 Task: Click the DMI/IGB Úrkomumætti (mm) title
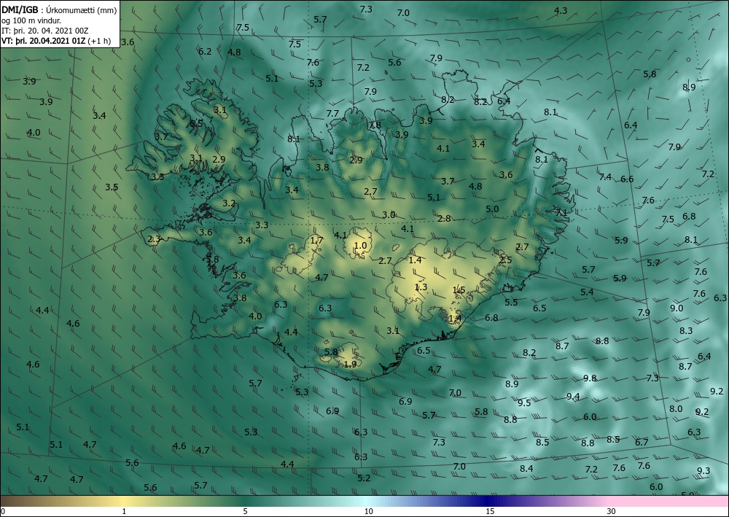[x=59, y=10]
